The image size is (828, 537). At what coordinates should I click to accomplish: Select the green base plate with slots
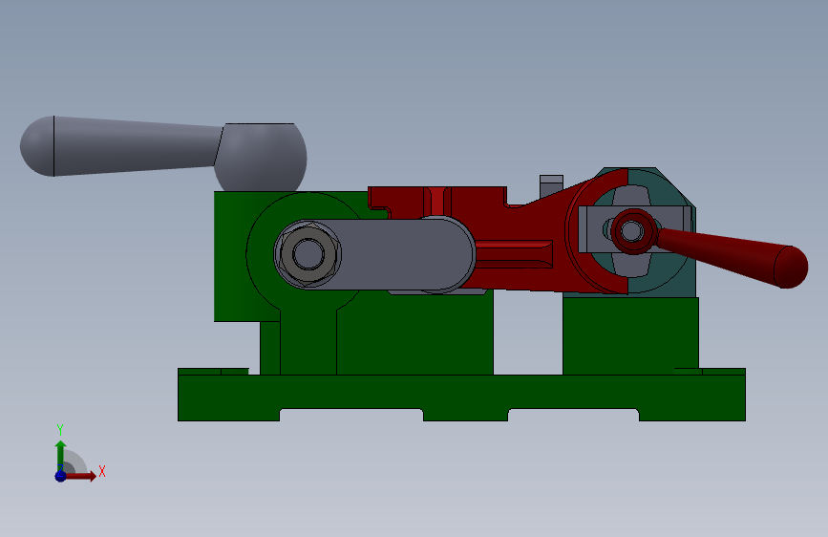point(461,395)
